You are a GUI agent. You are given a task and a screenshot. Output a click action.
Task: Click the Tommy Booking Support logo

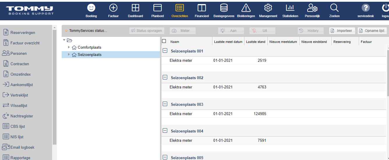click(x=29, y=10)
